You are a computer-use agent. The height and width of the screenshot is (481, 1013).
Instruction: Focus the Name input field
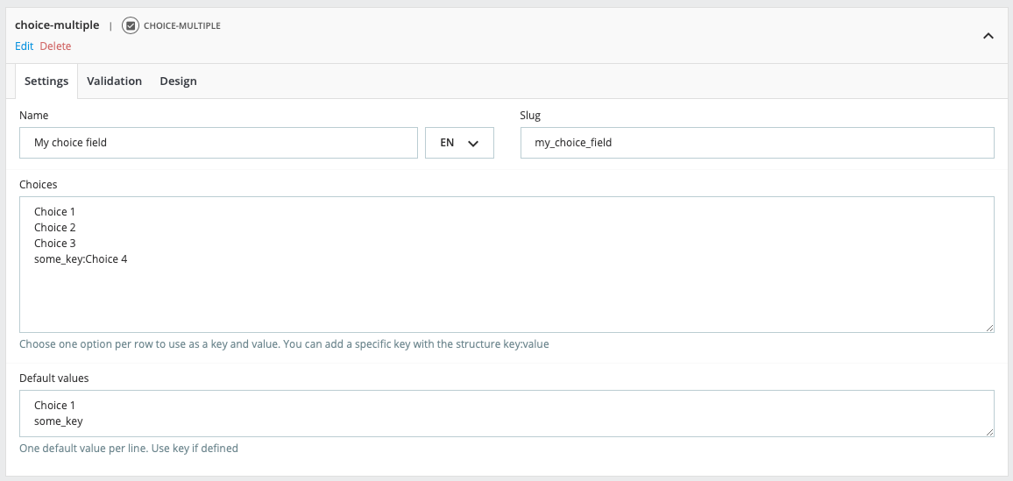tap(218, 143)
